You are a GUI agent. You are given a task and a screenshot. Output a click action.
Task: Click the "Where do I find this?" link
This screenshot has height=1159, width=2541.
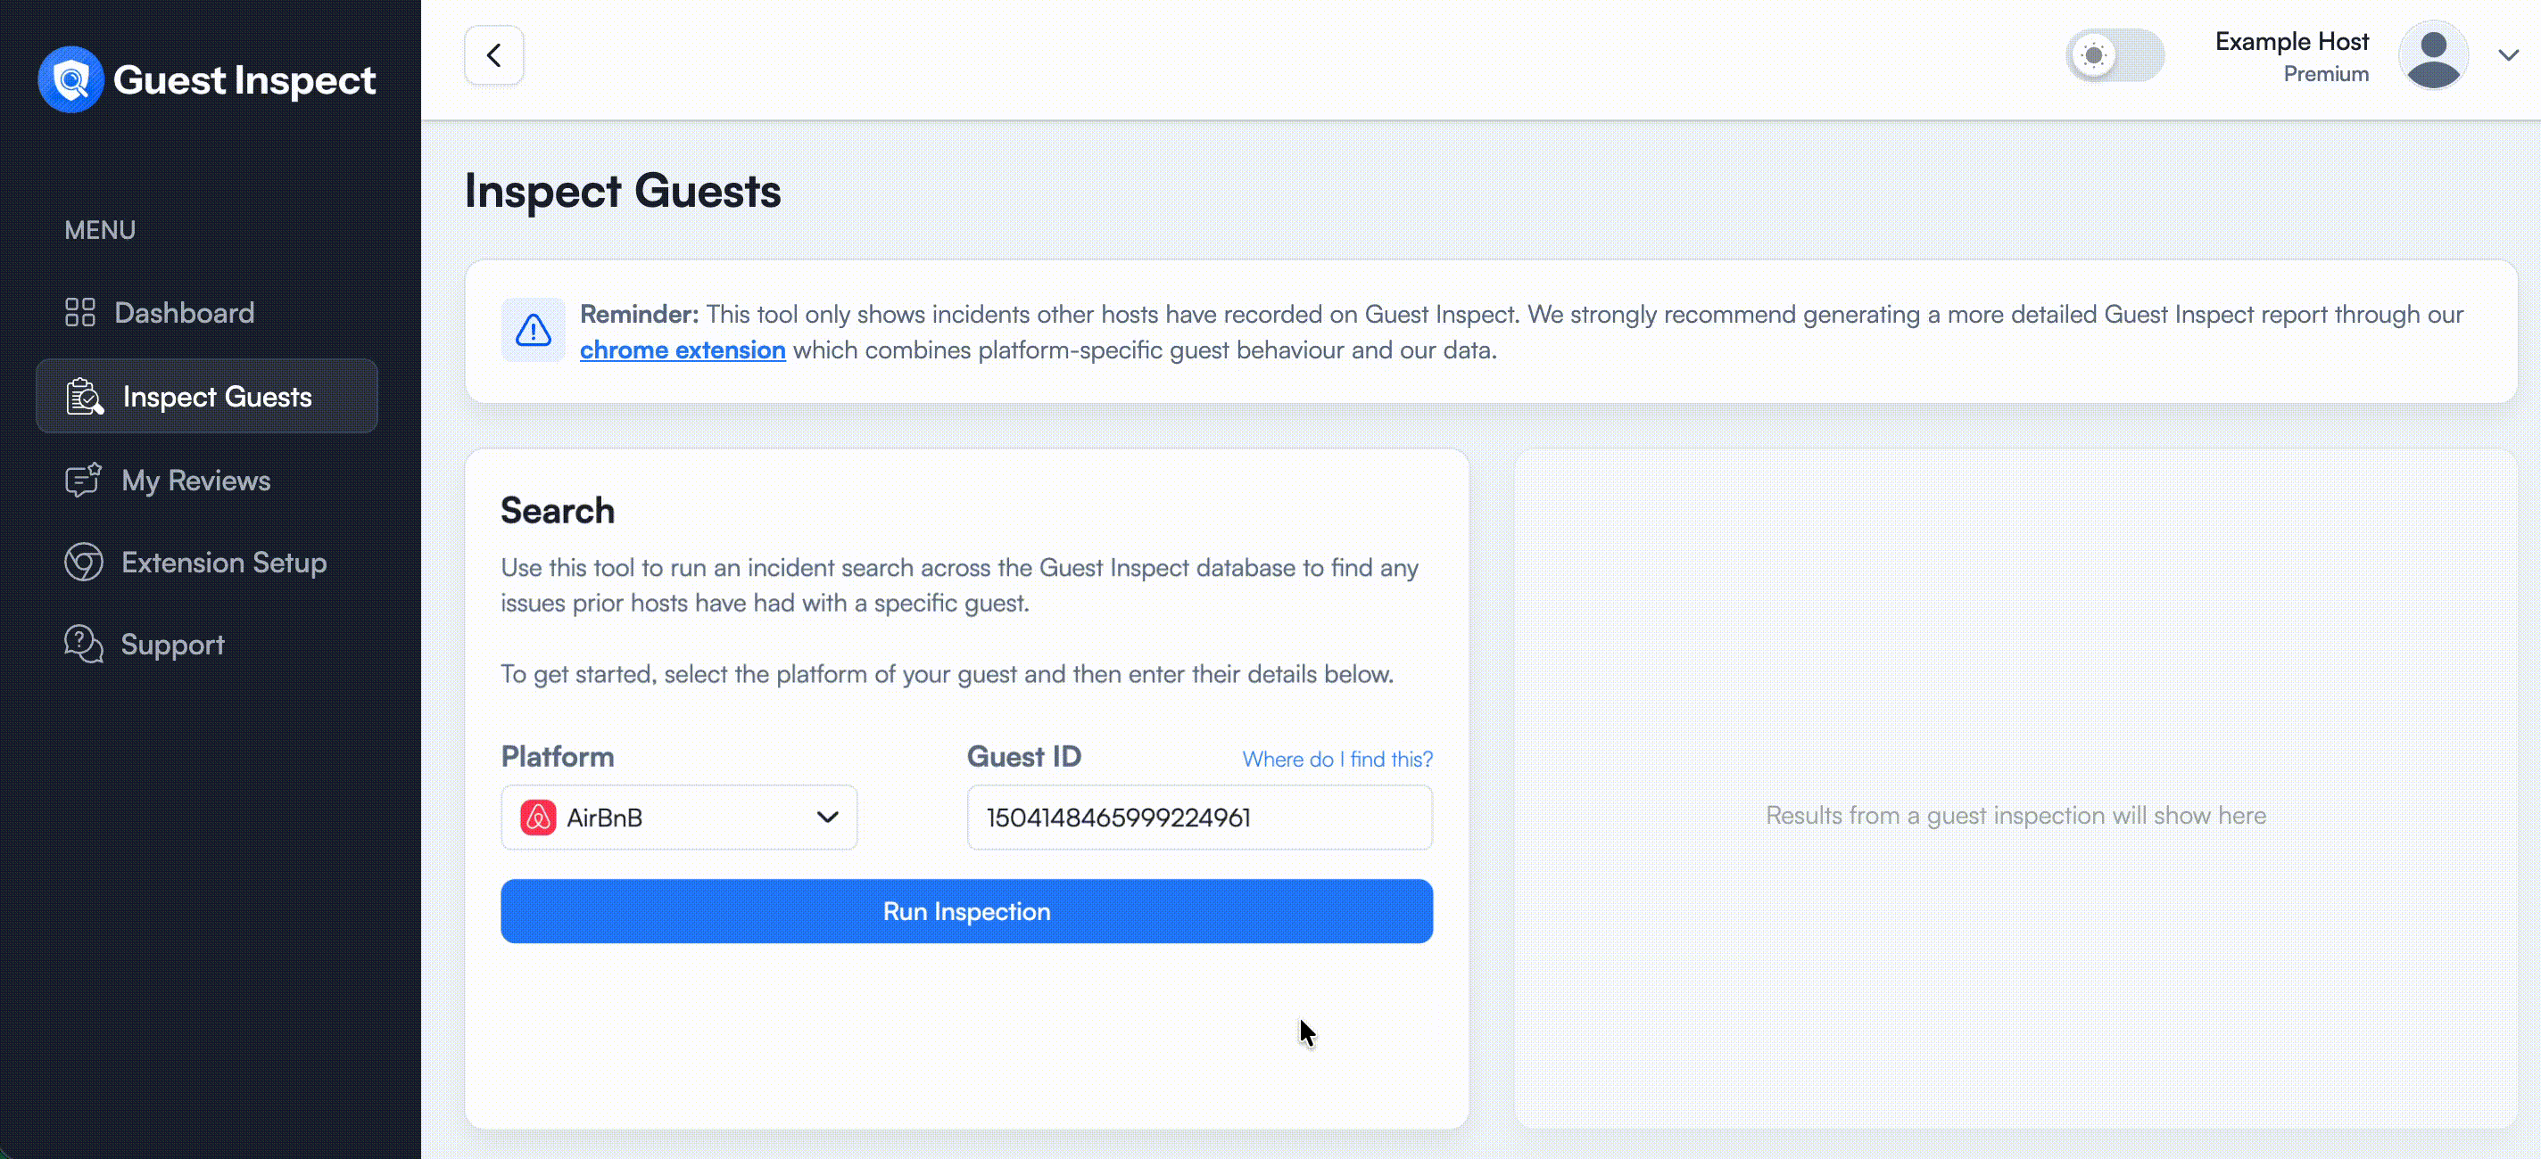pyautogui.click(x=1337, y=759)
